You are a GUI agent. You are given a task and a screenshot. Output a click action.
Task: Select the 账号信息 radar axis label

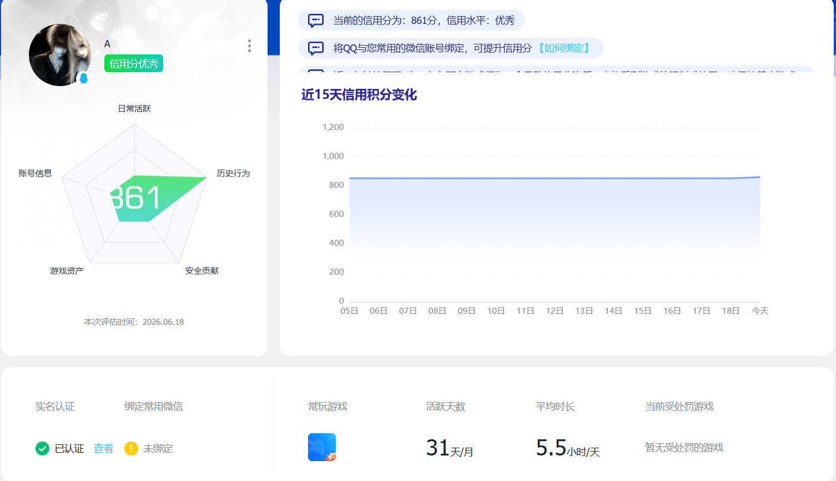(x=35, y=173)
